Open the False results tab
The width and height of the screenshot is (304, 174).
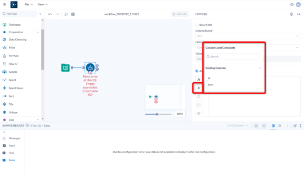point(12,160)
